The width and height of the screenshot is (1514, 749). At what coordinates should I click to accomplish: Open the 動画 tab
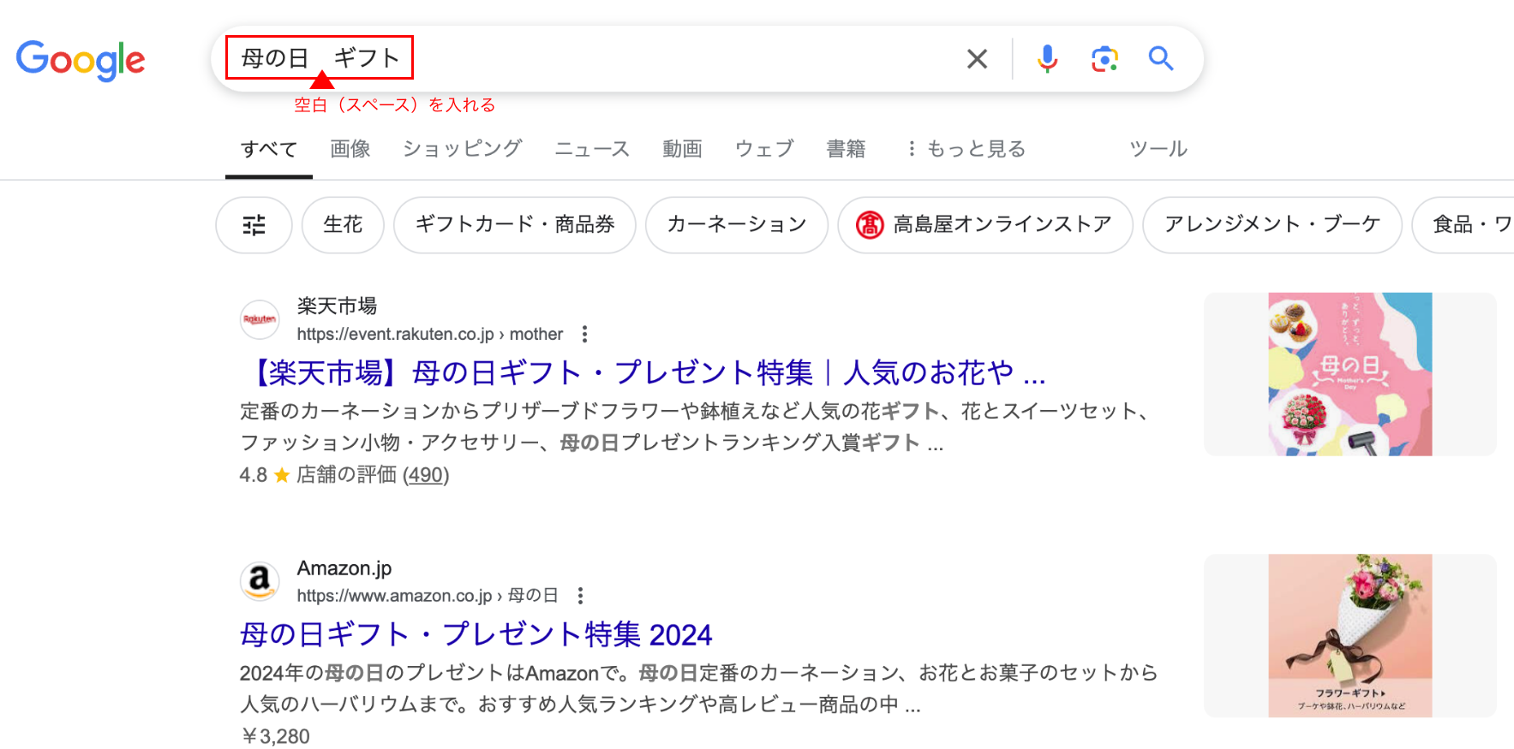(x=682, y=149)
